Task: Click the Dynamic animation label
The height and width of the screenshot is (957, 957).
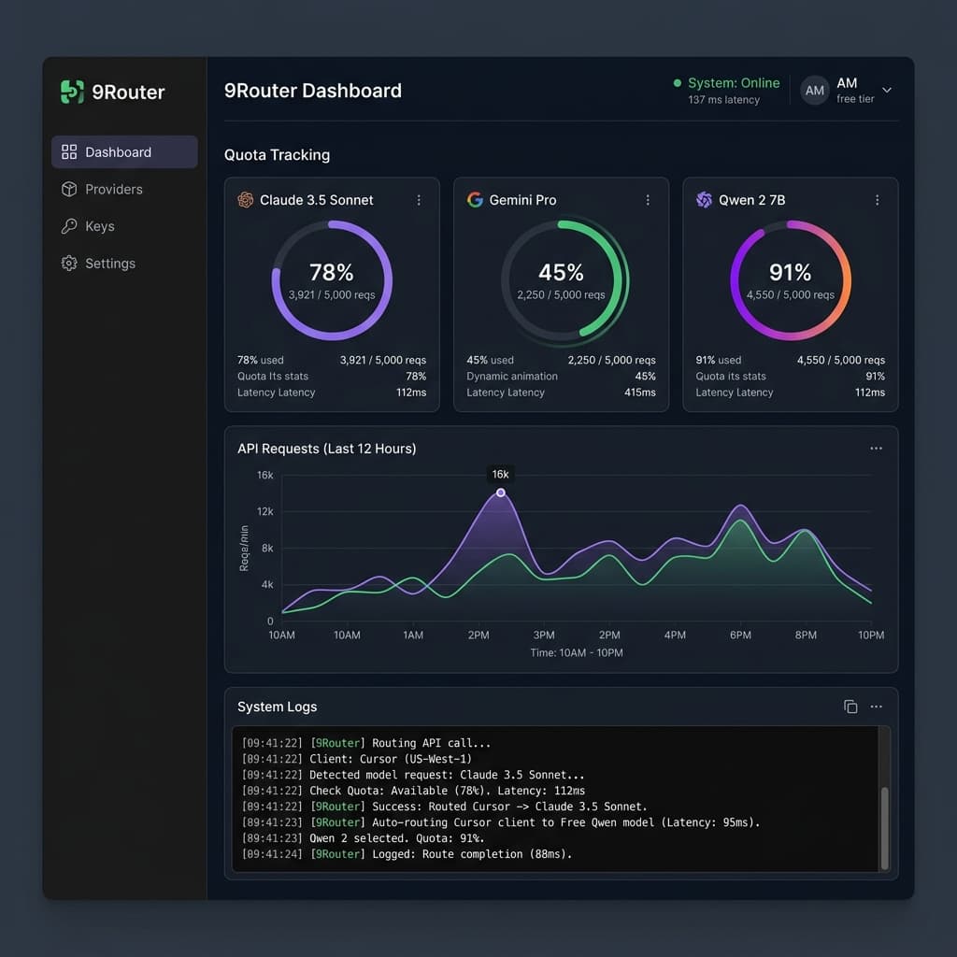Action: click(512, 377)
